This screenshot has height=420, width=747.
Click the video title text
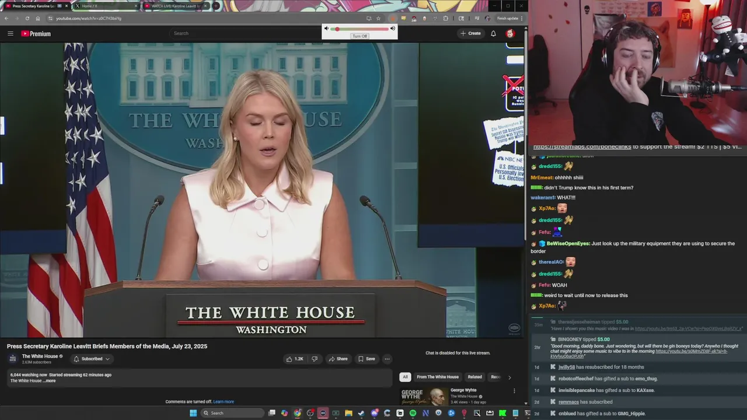tap(107, 346)
